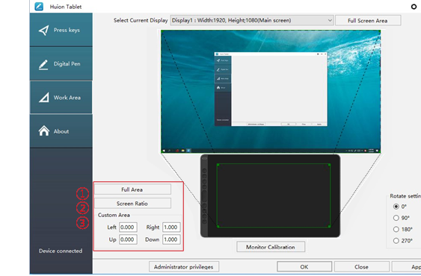
Task: Expand the Select Current Display dropdown
Action: [x=252, y=20]
